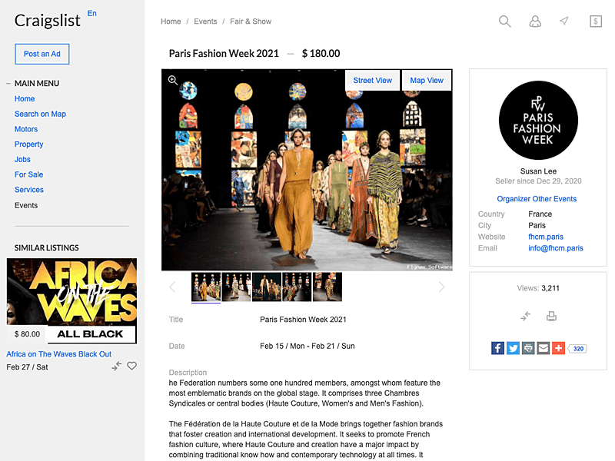Click the Paris Fashion Week seller logo
Screen dimensions: 615x461
click(x=538, y=121)
